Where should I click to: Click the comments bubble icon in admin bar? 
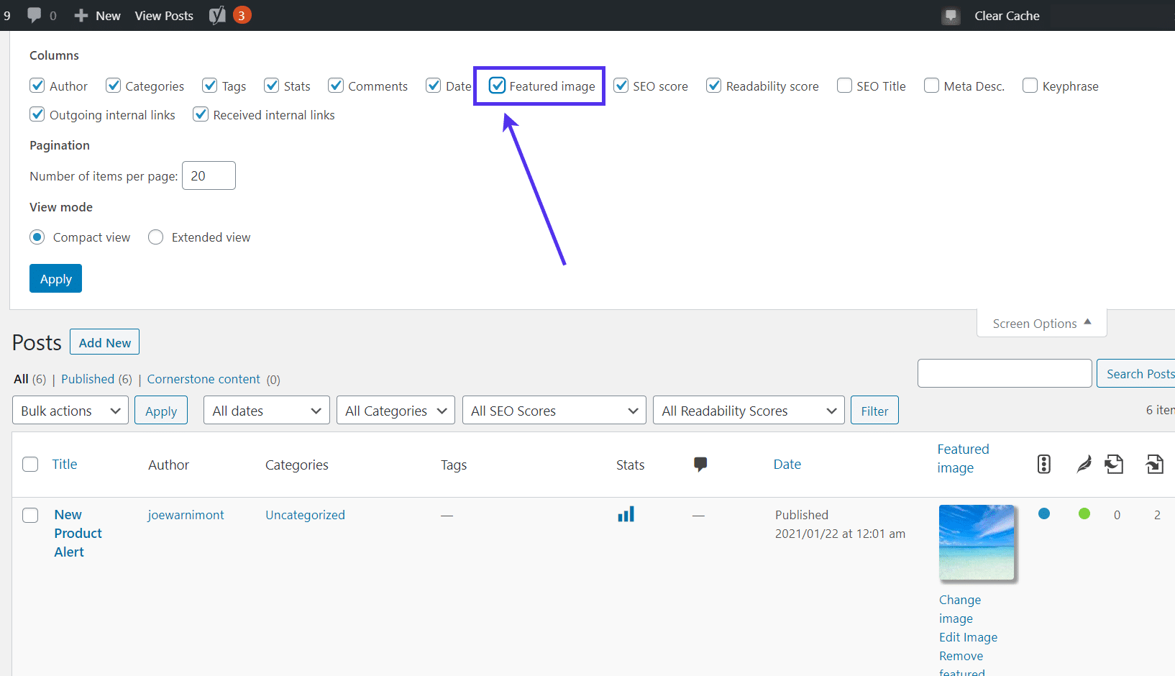(34, 15)
